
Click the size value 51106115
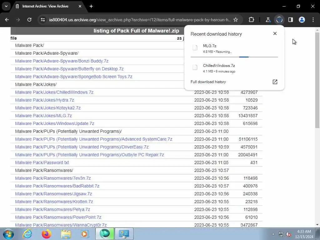248,139
